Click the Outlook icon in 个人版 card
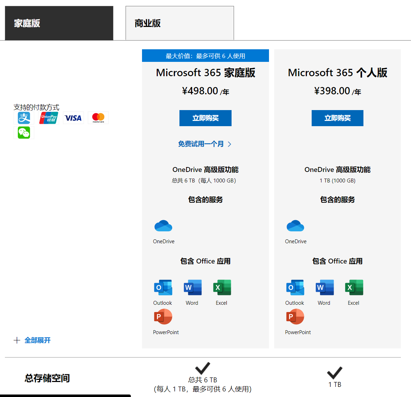 (x=295, y=288)
